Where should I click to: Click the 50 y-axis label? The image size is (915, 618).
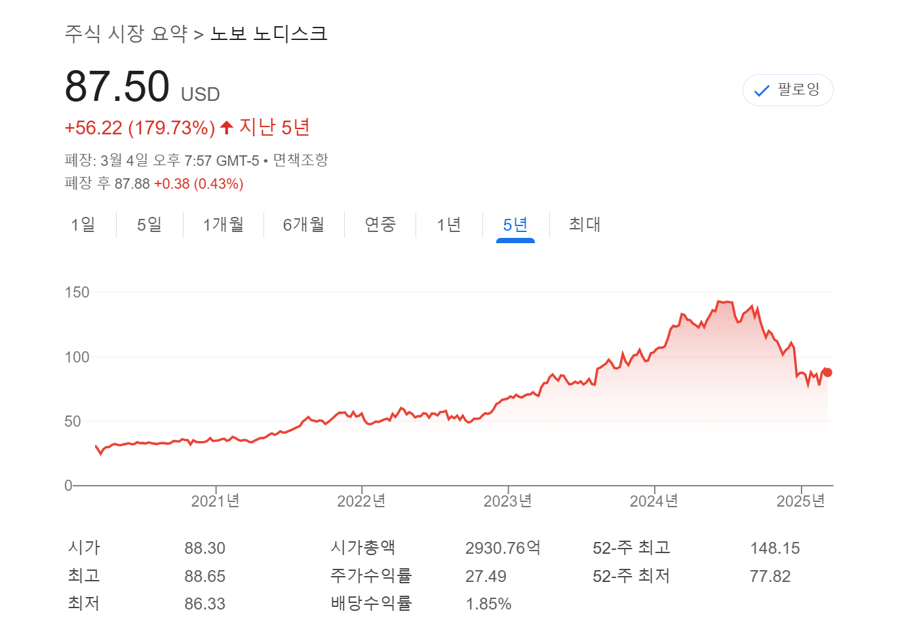click(x=73, y=421)
